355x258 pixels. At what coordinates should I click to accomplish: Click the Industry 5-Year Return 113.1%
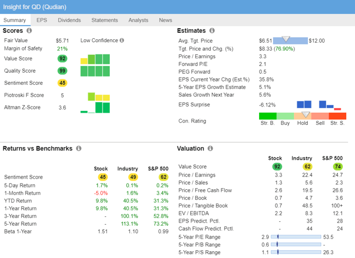pyautogui.click(x=129, y=224)
